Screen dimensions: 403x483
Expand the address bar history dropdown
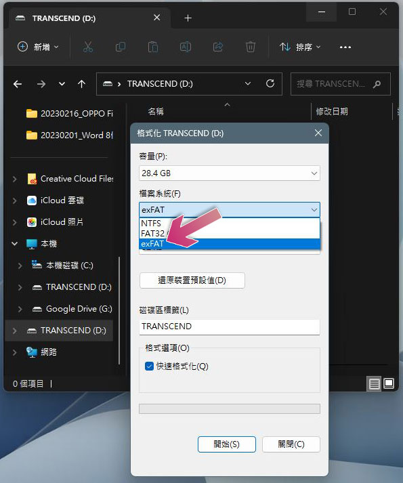(x=248, y=83)
